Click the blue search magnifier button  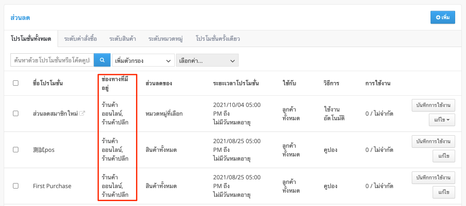point(102,60)
